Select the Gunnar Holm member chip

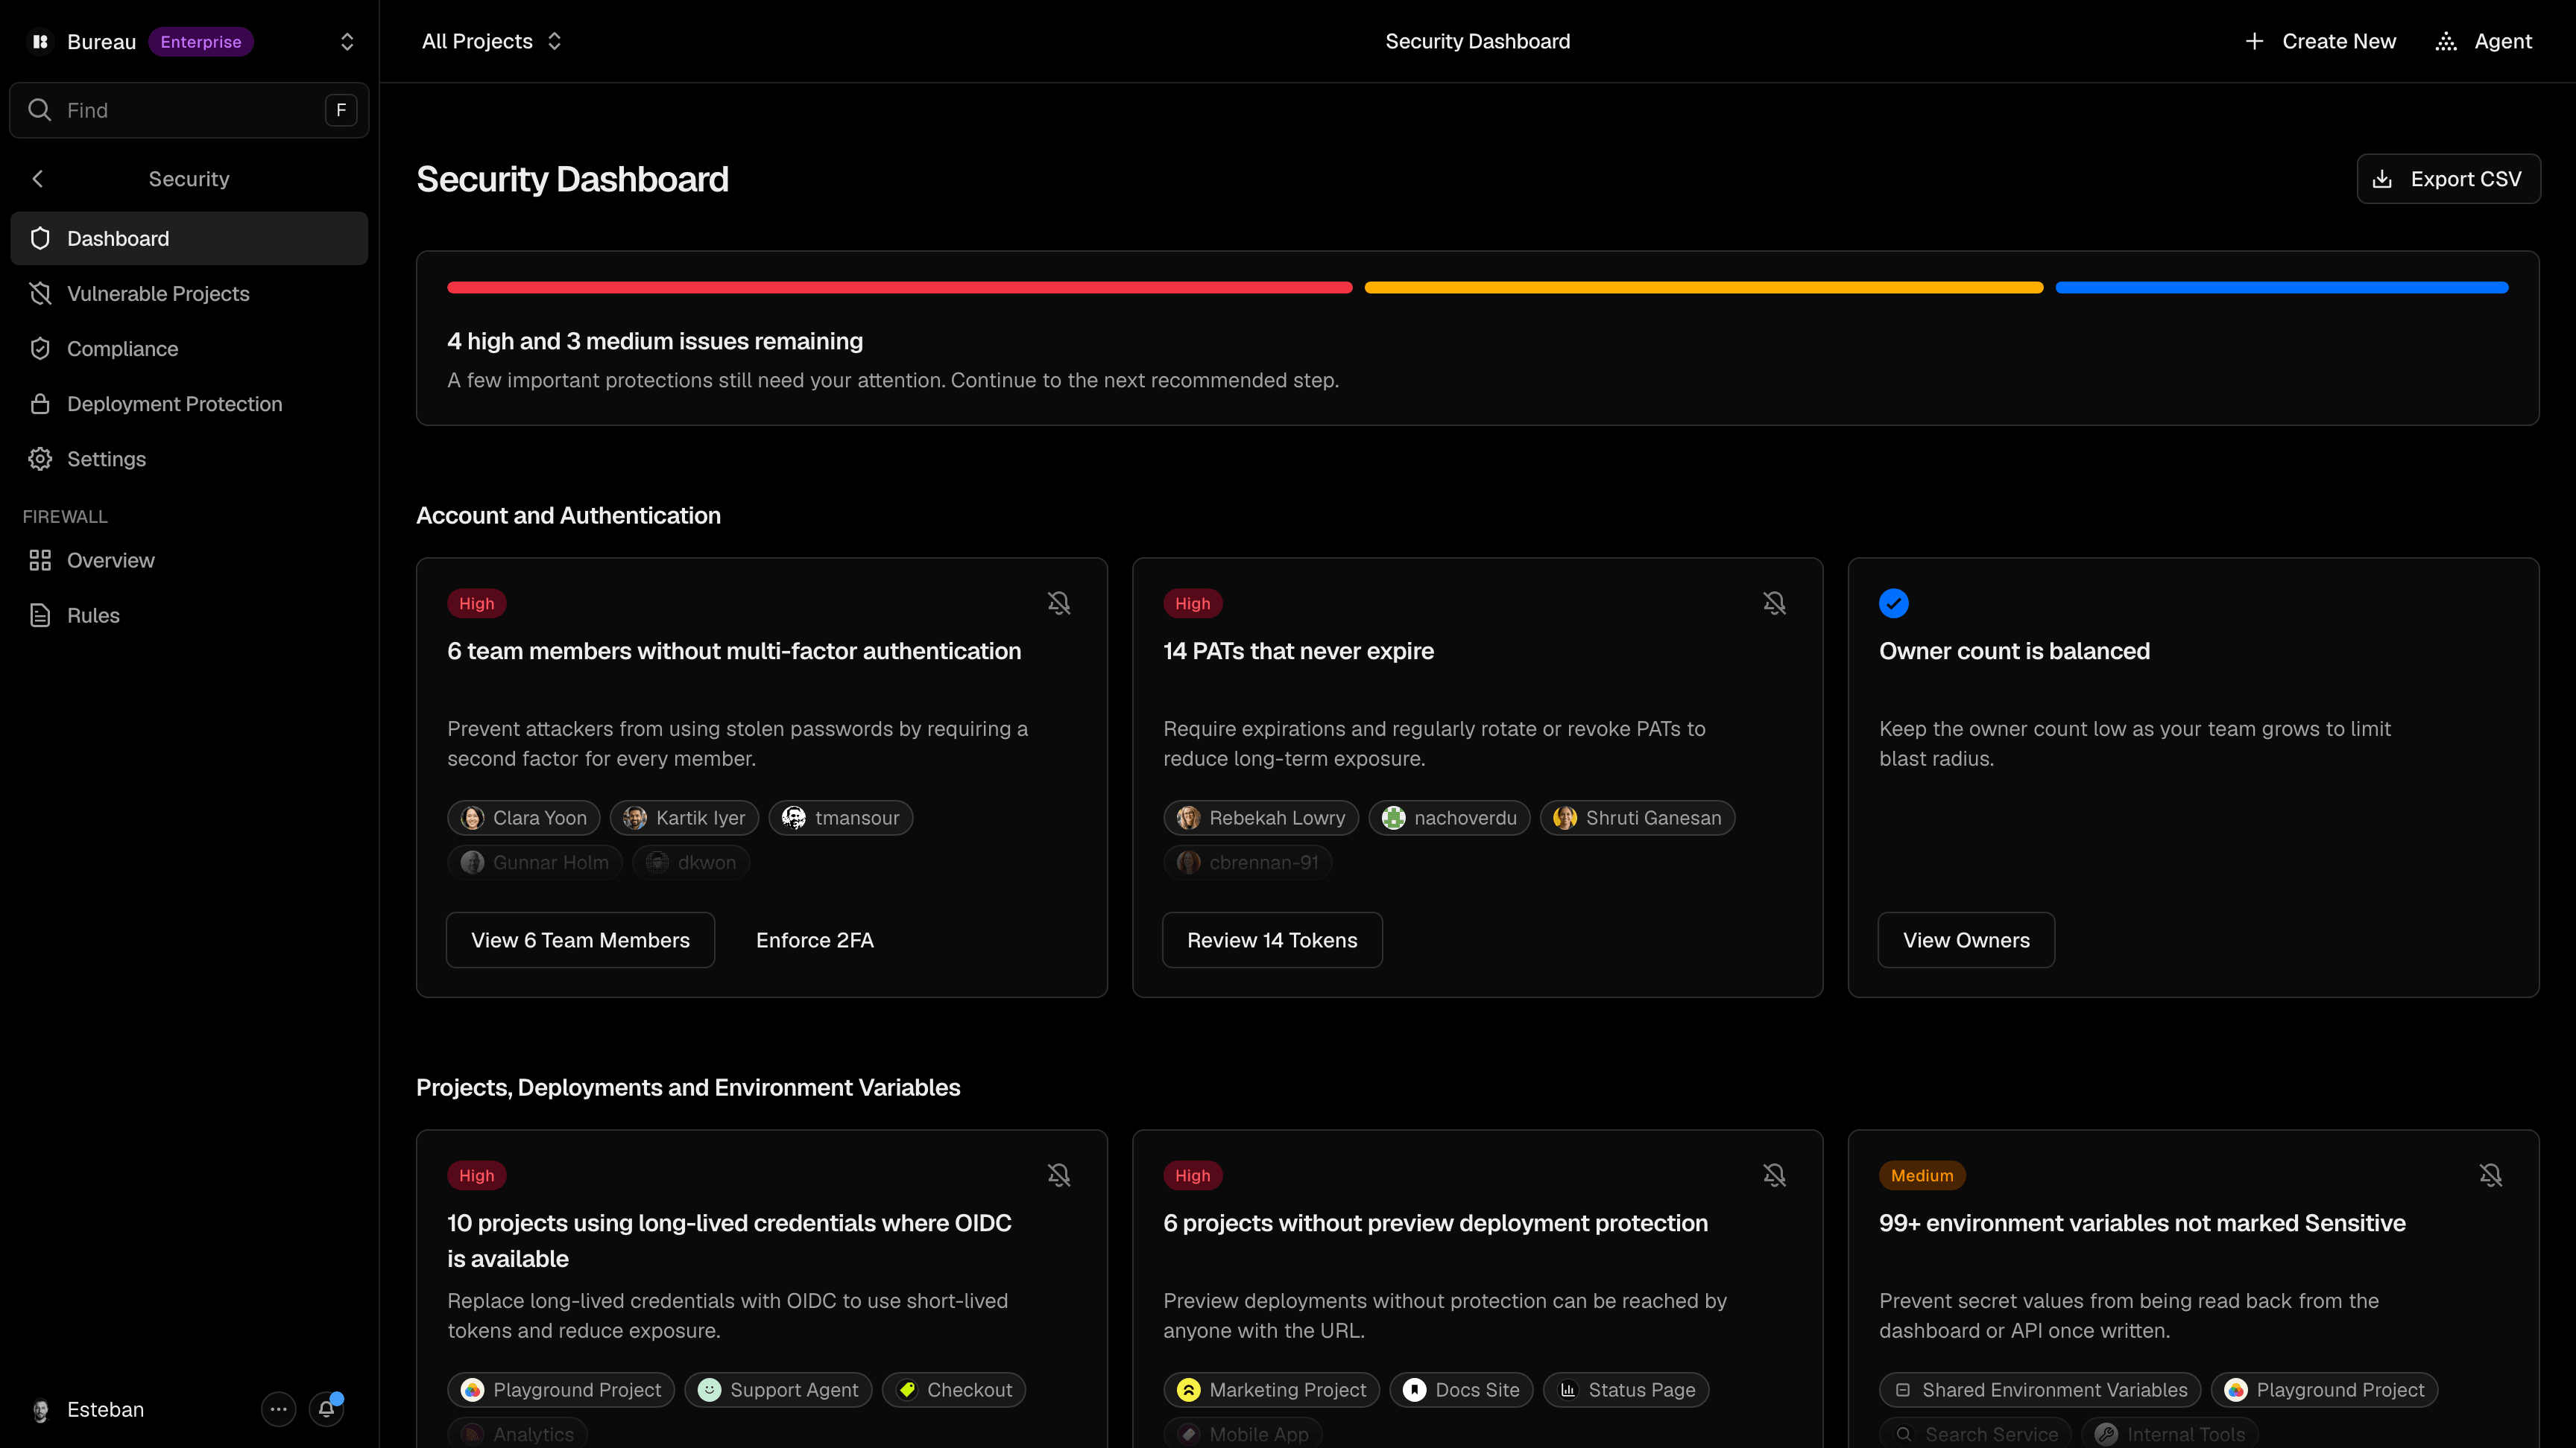click(534, 863)
